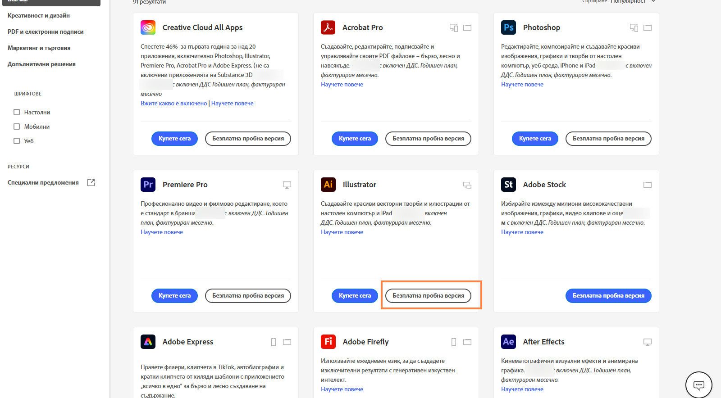721x398 pixels.
Task: Click the After Effects Ae icon
Action: coord(508,342)
